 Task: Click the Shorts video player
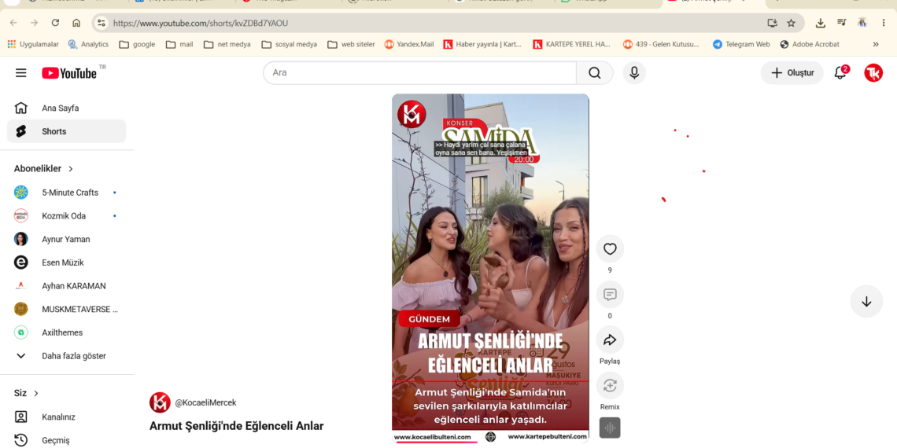pyautogui.click(x=490, y=269)
